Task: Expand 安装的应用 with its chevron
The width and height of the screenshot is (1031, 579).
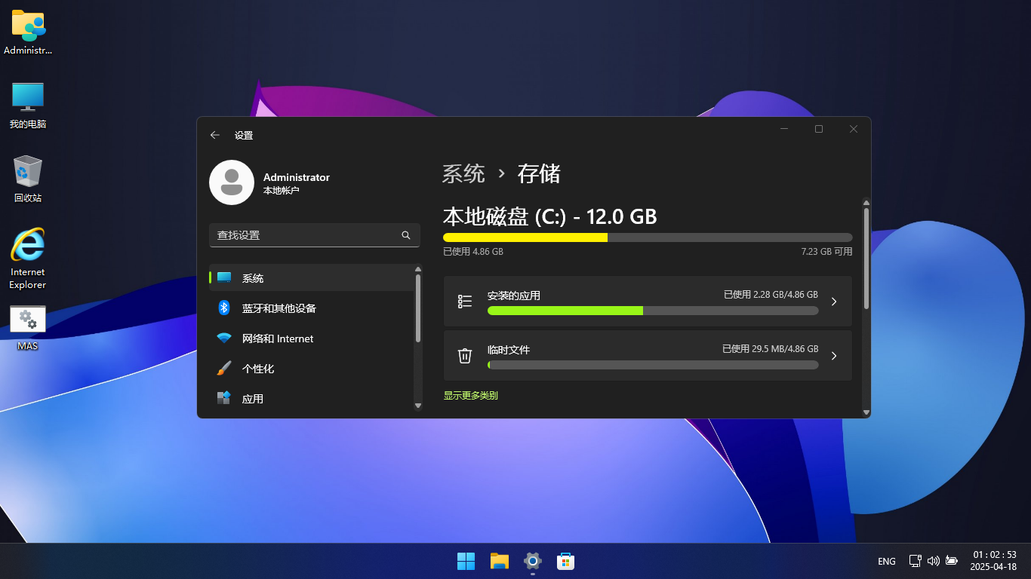Action: 834,302
